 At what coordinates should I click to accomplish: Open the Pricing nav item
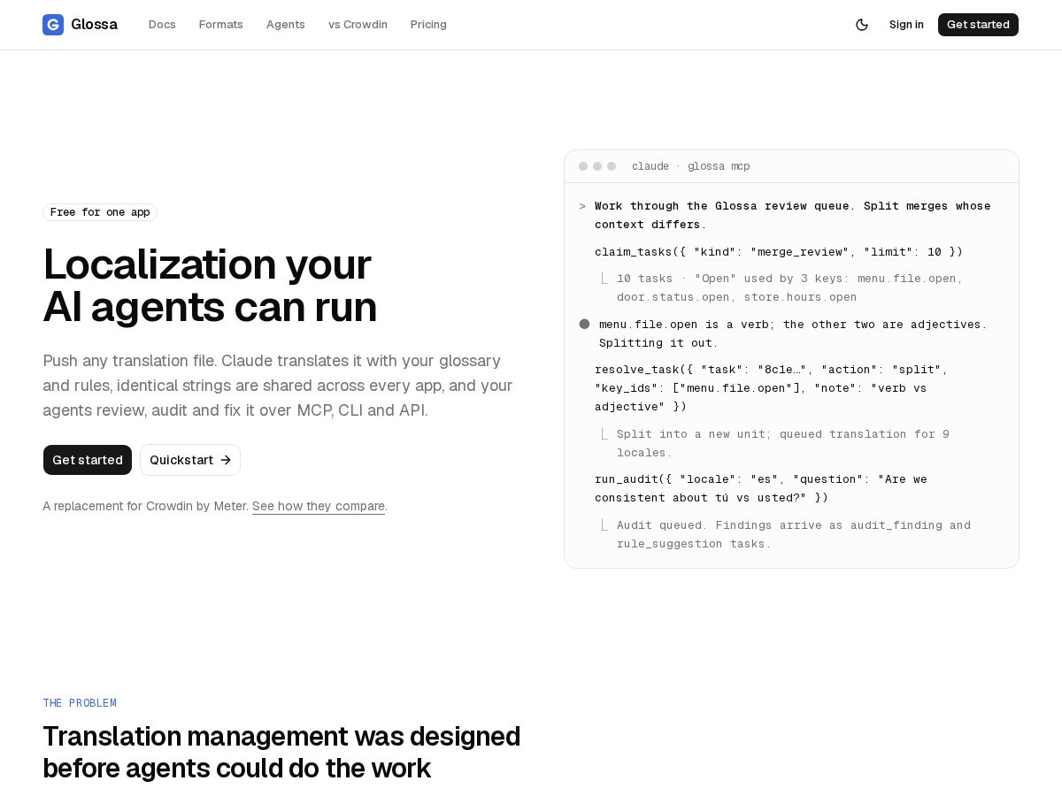point(428,25)
